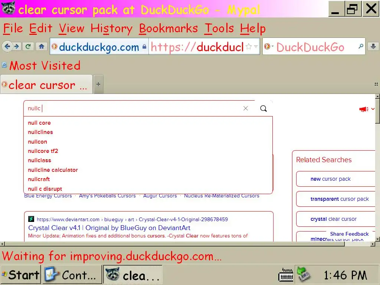380x285 pixels.
Task: Choose the 'nullclines' suggestion
Action: click(148, 132)
